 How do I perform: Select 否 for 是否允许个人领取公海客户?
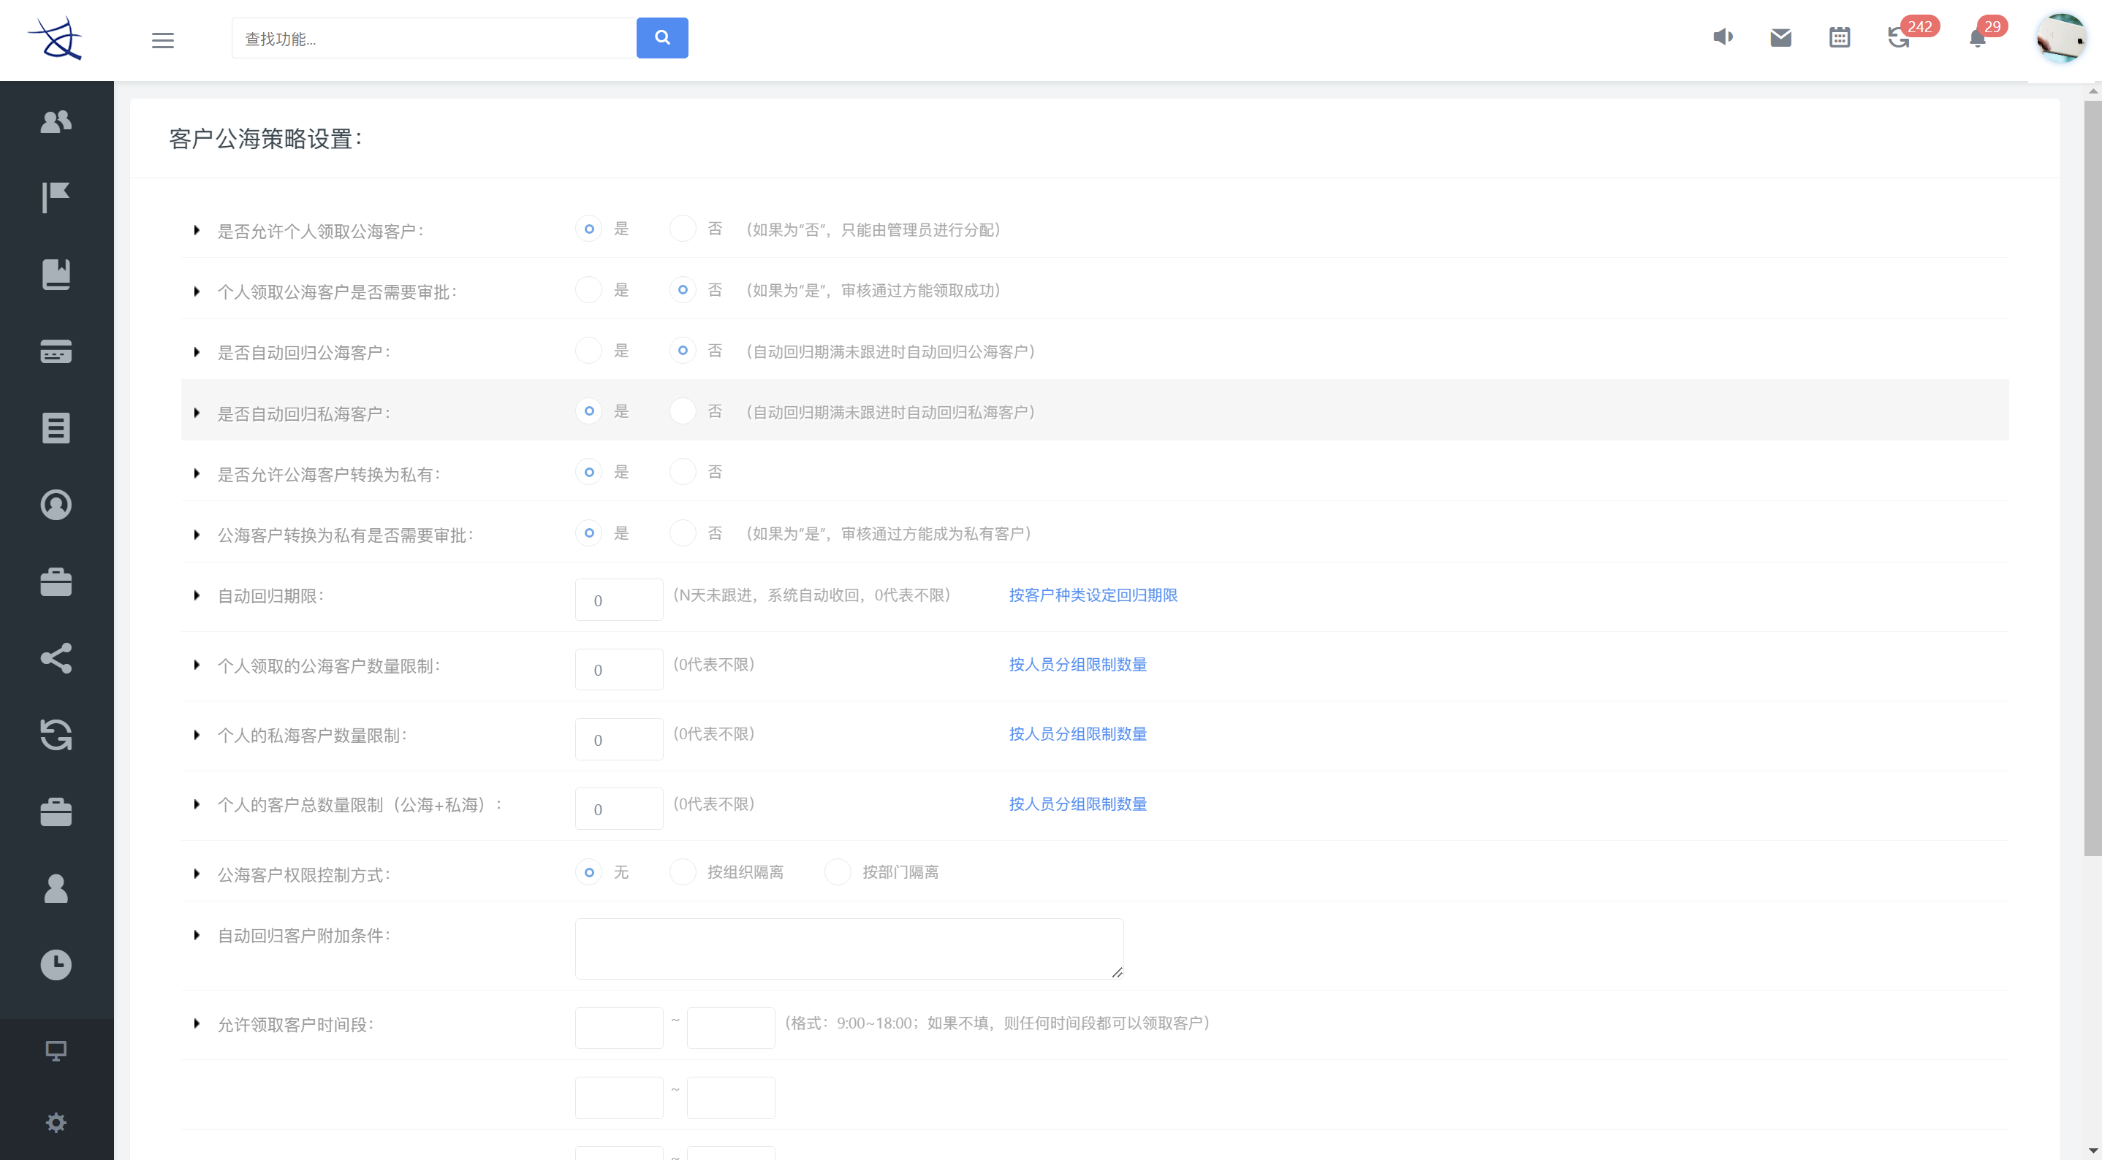(x=682, y=229)
